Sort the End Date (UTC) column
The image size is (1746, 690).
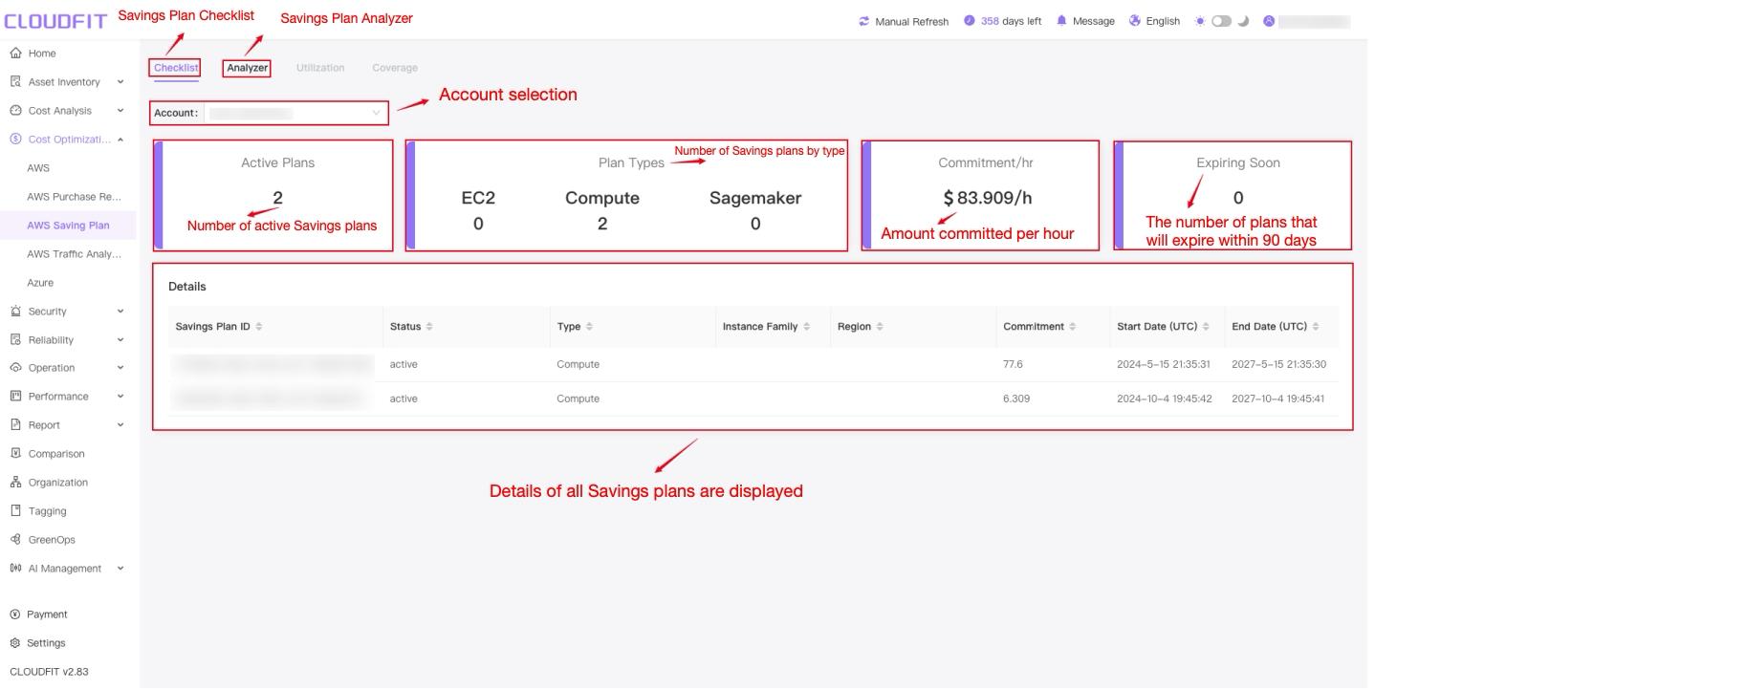(1316, 327)
